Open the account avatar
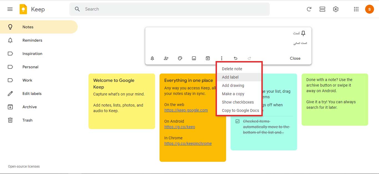 (x=370, y=9)
